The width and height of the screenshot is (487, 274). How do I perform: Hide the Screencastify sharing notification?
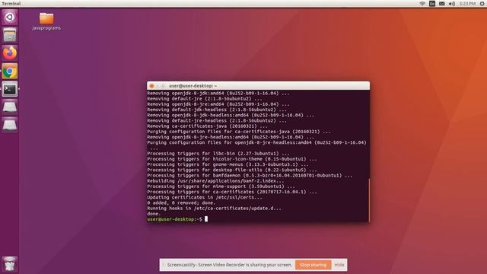339,265
